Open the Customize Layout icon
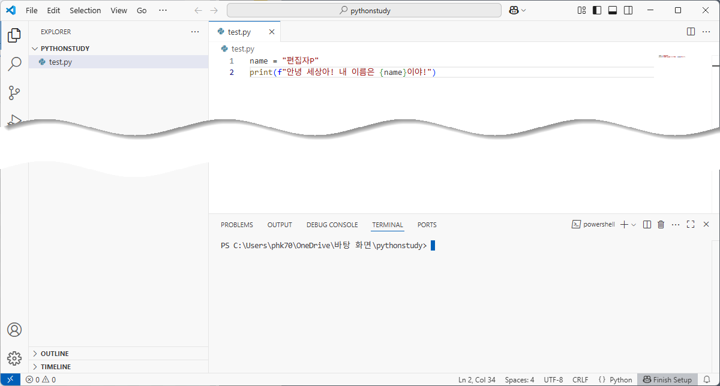The image size is (720, 386). (x=581, y=10)
